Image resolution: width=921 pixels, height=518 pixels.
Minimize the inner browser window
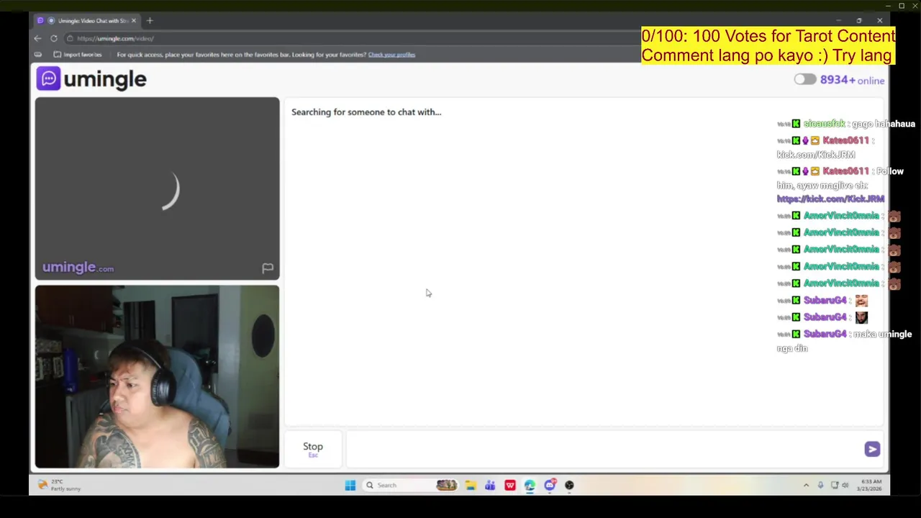coord(838,20)
